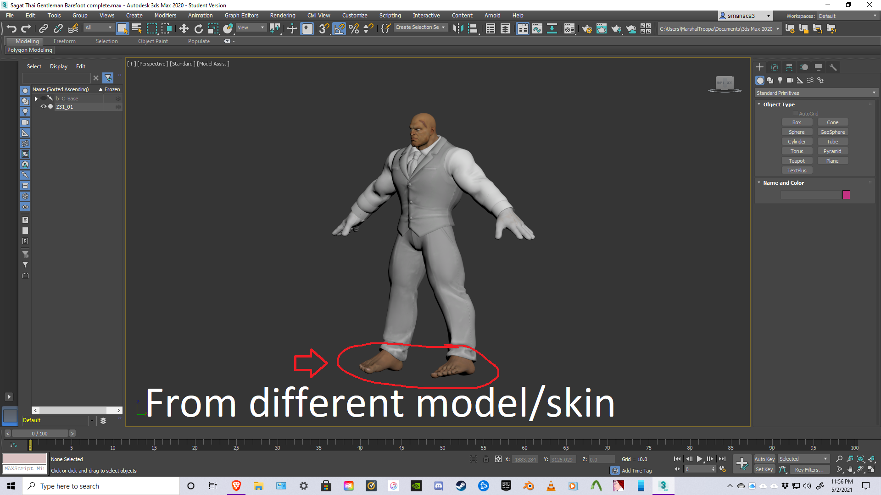Click the Mirror tool icon
881x495 pixels.
click(458, 28)
